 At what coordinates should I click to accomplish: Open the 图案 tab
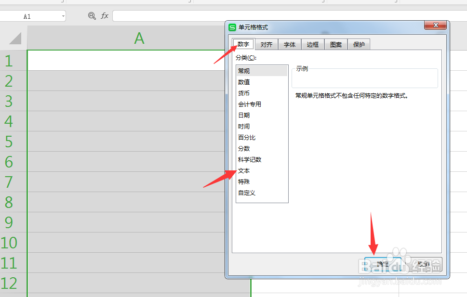335,44
